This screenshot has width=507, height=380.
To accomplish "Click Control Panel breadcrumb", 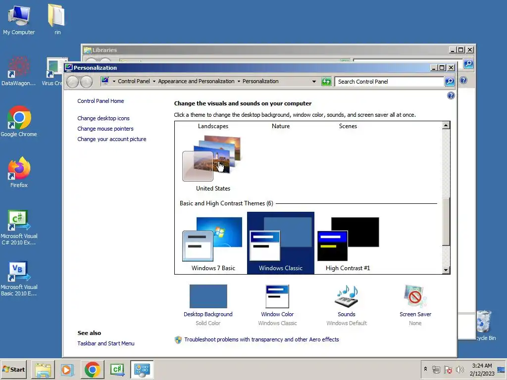I will (x=134, y=82).
